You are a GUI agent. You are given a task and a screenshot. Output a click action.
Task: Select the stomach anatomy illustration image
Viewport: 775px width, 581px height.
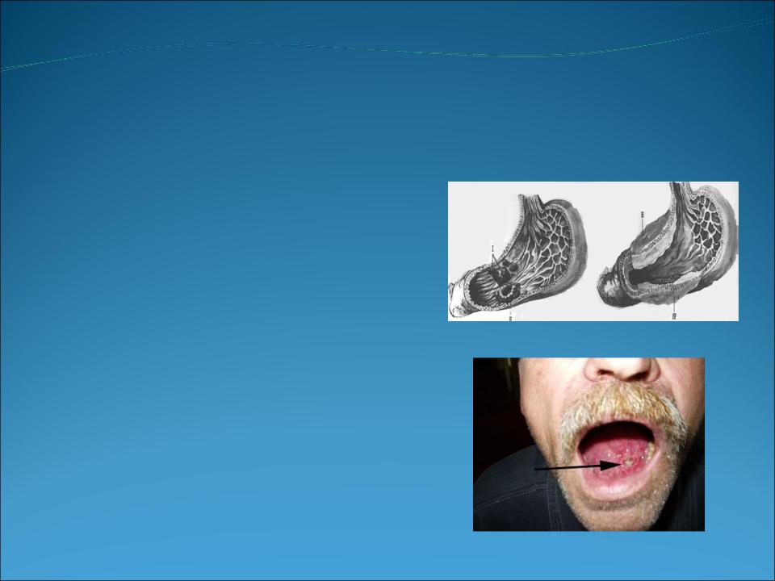click(593, 251)
